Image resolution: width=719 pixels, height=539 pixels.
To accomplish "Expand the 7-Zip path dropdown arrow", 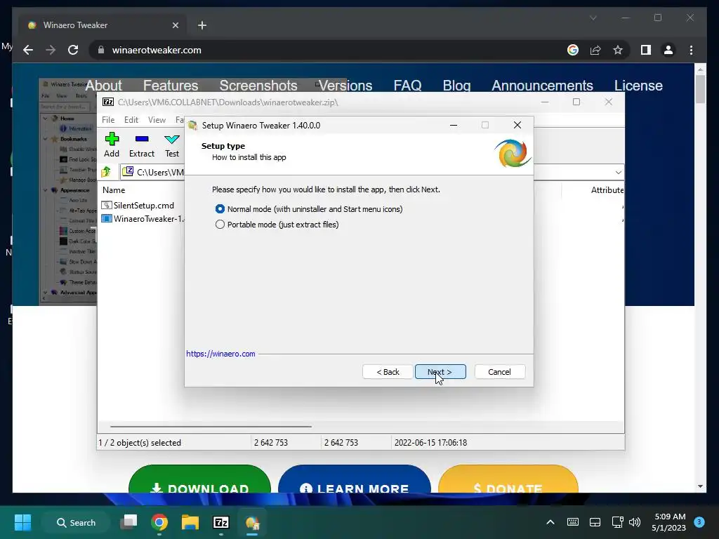I will [618, 173].
